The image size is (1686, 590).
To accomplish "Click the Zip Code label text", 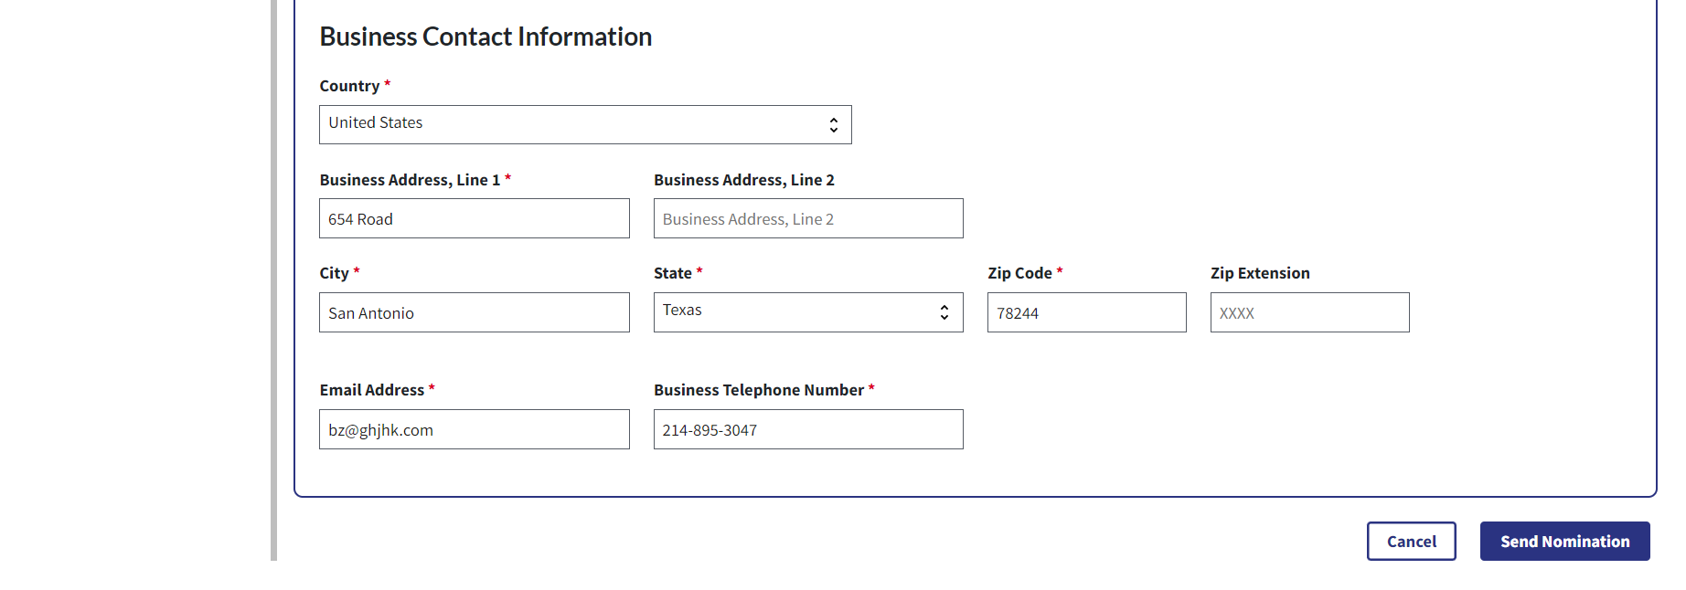I will point(1019,273).
